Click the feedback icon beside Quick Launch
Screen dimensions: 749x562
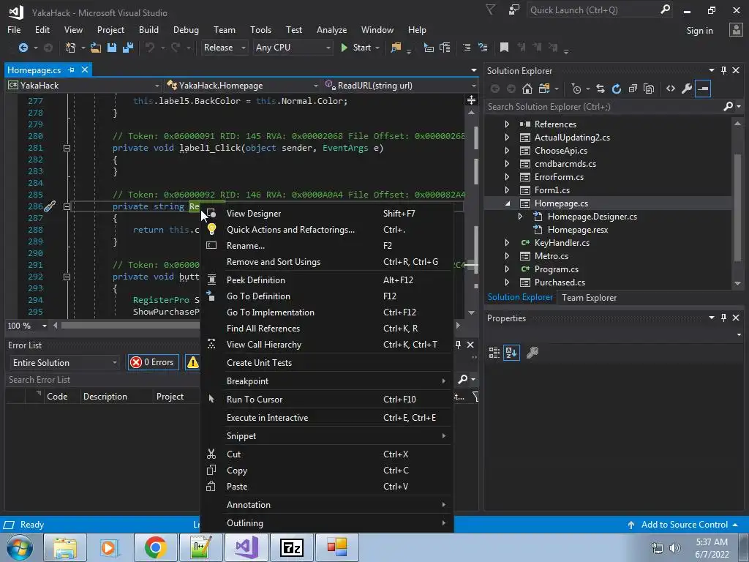(514, 10)
